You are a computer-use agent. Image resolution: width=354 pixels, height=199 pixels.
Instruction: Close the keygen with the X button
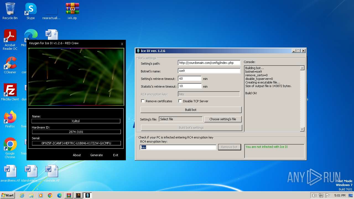pyautogui.click(x=122, y=44)
